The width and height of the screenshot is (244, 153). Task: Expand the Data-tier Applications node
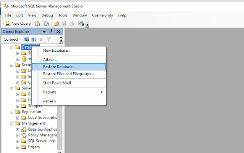coord(18,129)
